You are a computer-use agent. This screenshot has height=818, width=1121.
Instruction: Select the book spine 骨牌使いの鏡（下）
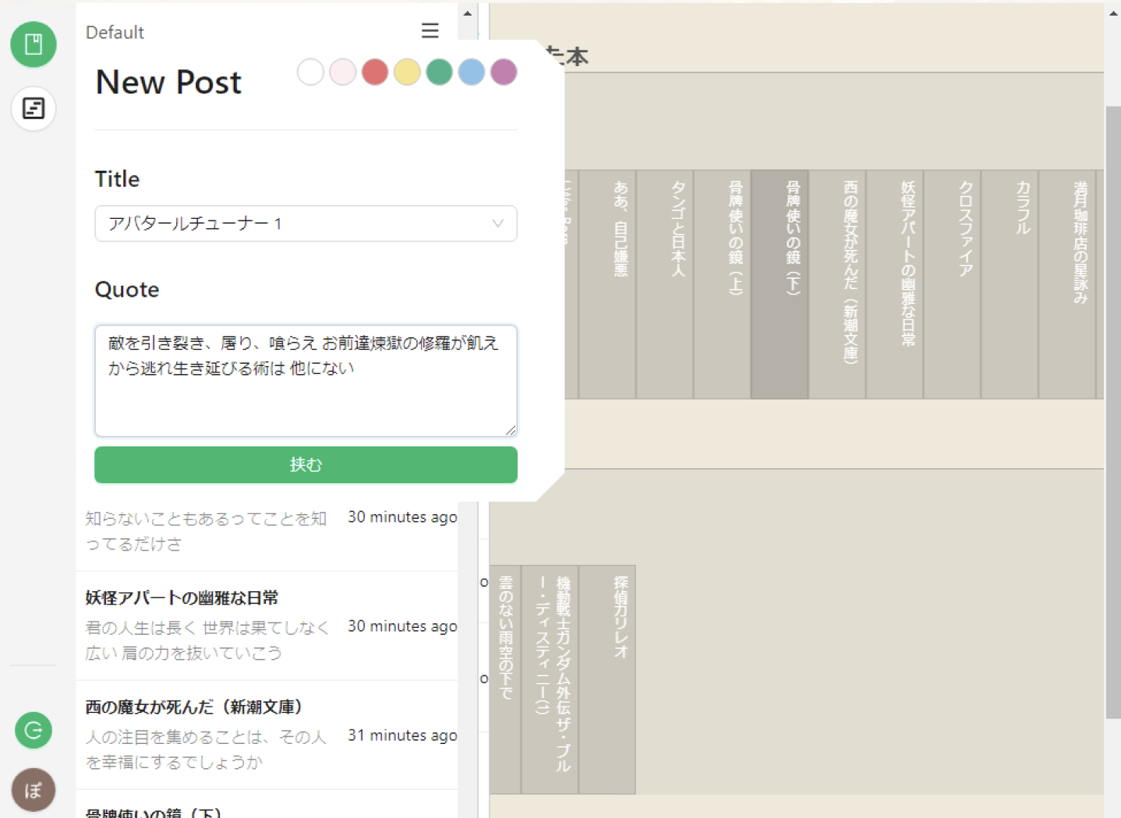[x=780, y=284]
